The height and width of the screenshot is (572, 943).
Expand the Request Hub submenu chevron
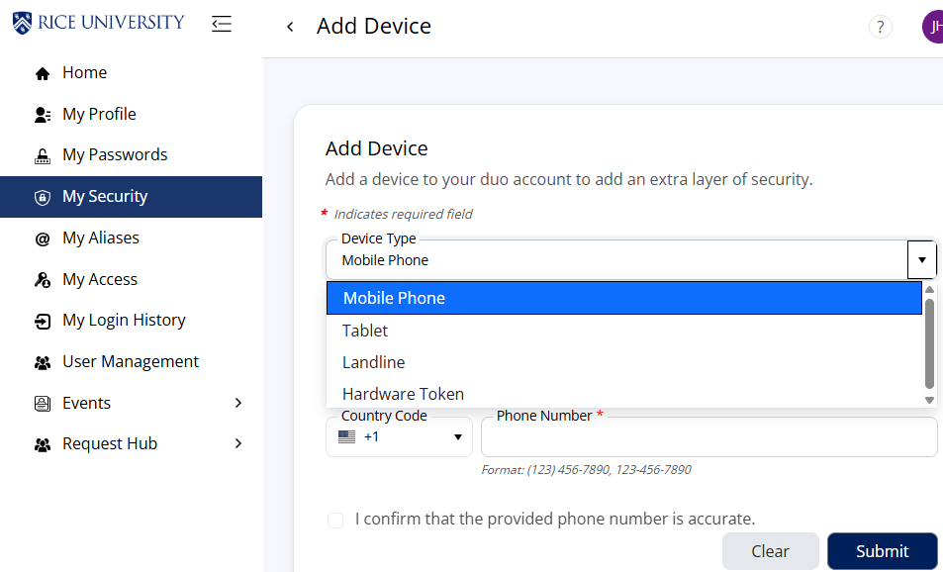(237, 444)
